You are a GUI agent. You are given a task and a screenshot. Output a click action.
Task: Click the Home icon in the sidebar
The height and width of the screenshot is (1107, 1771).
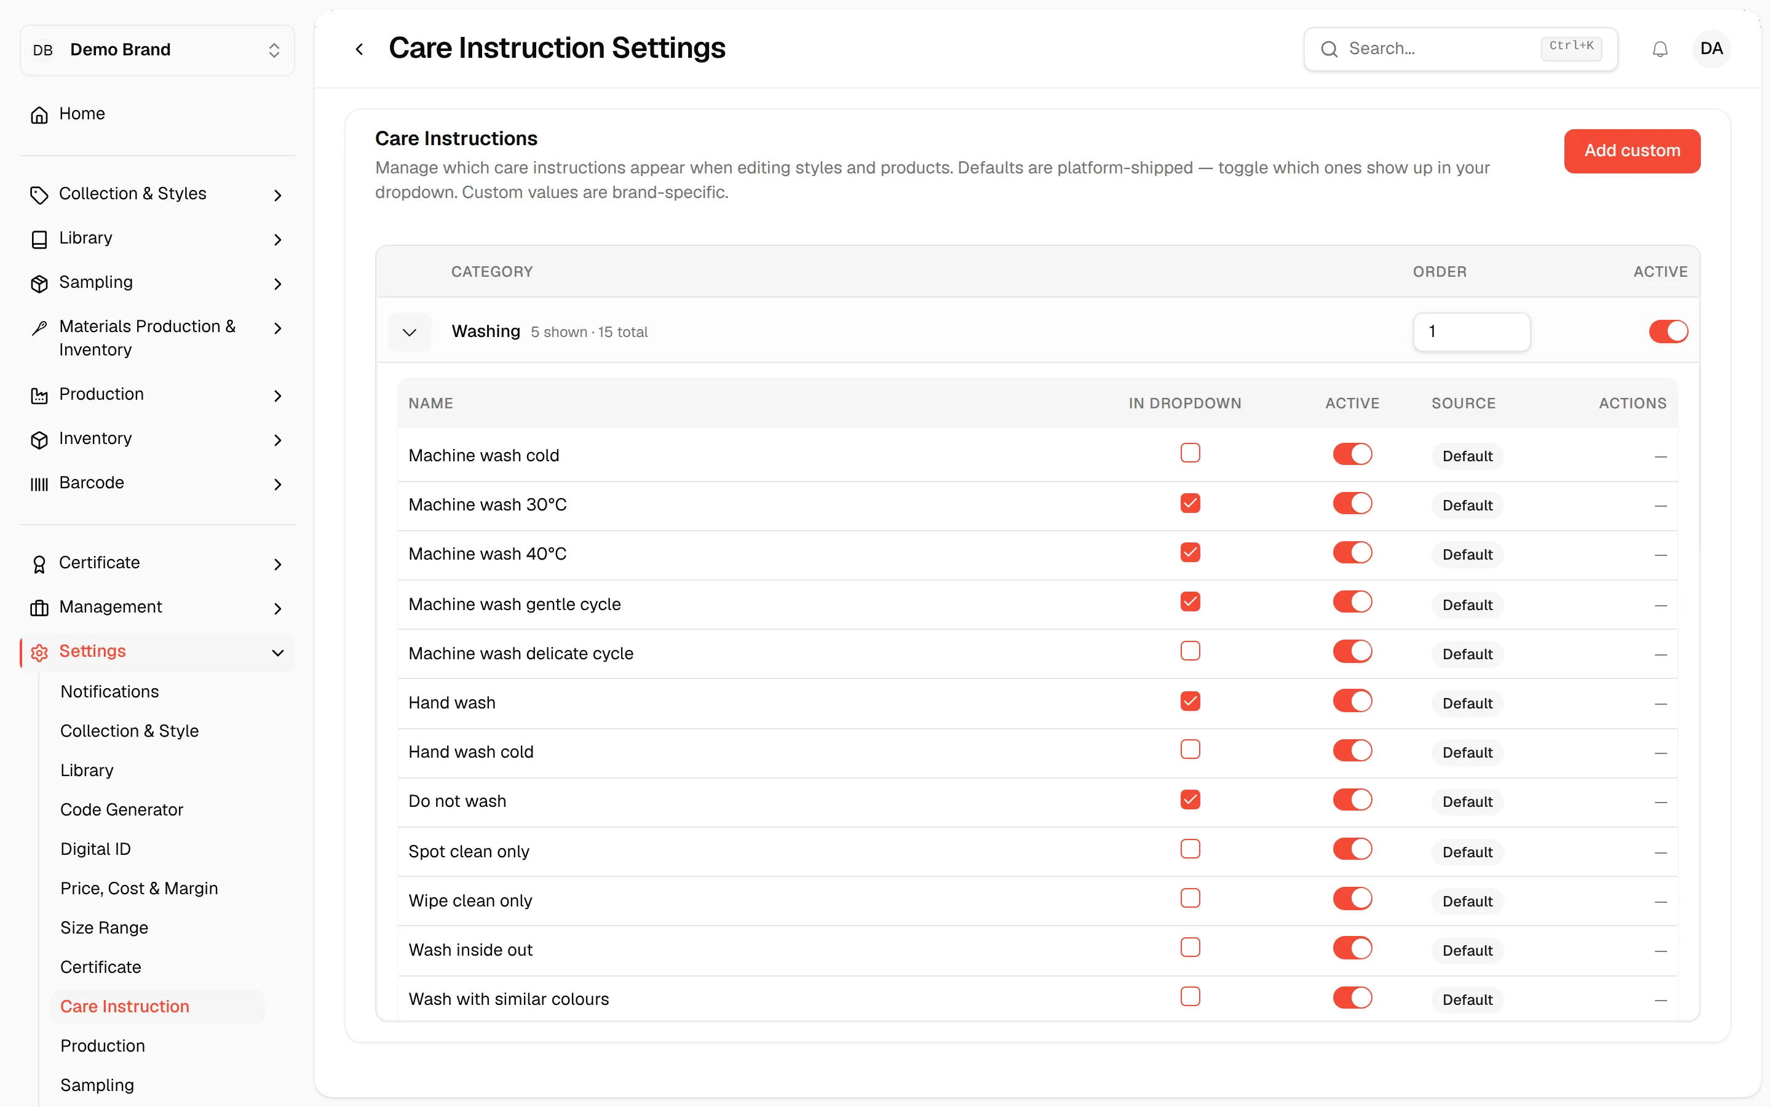click(39, 115)
